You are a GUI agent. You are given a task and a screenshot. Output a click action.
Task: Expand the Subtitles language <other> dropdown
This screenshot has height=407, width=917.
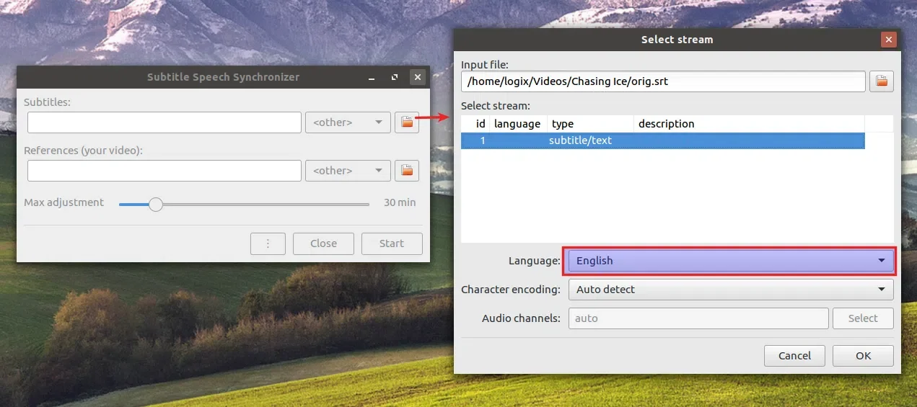[x=348, y=122]
